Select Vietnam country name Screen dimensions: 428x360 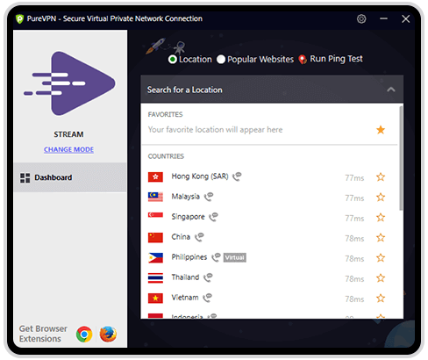[x=185, y=298]
